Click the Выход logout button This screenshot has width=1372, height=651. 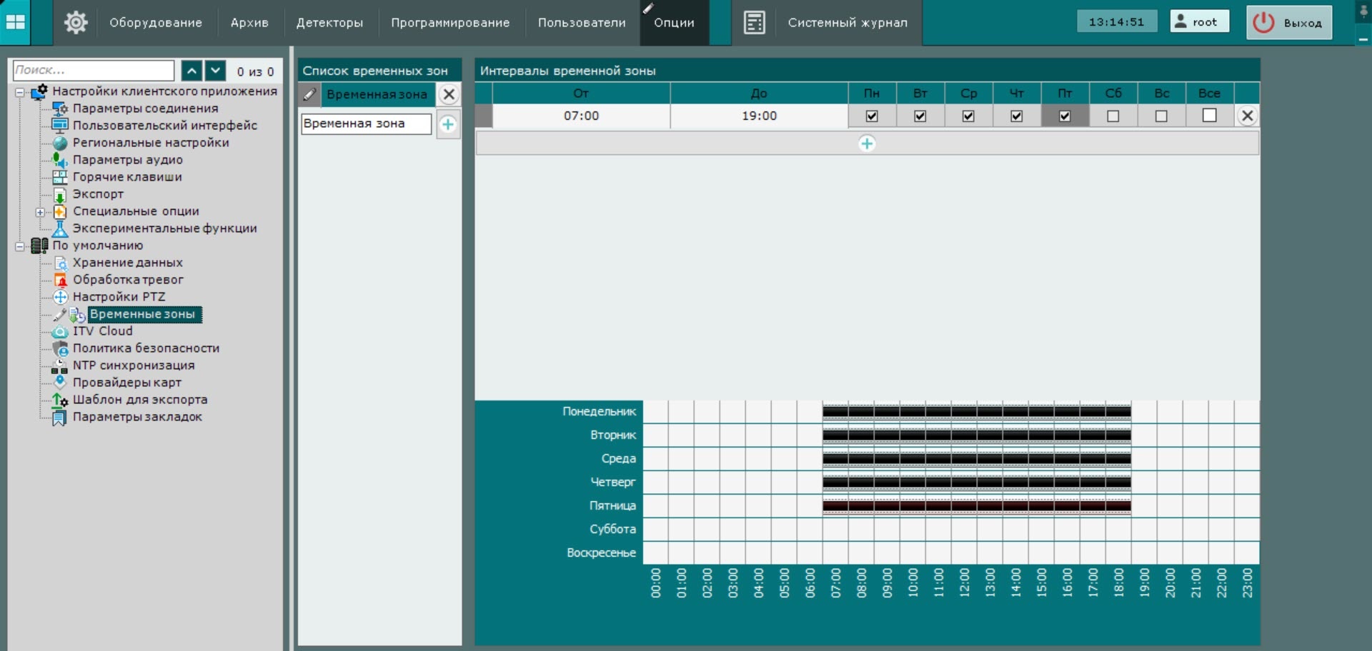[1289, 23]
